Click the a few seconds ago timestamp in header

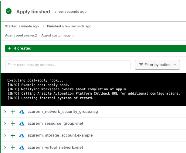coord(70,12)
